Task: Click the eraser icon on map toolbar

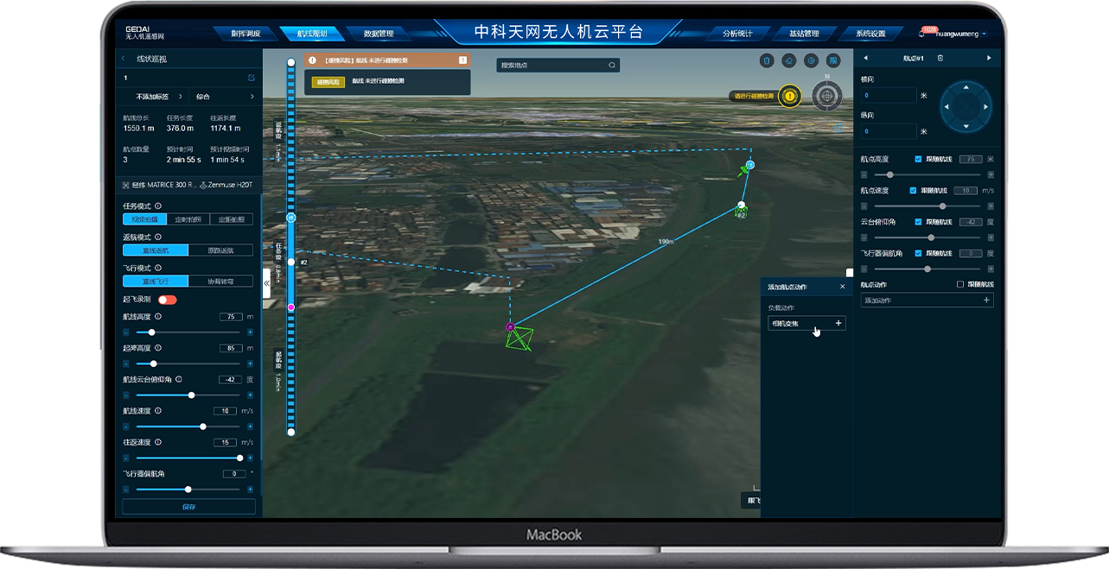Action: click(788, 60)
